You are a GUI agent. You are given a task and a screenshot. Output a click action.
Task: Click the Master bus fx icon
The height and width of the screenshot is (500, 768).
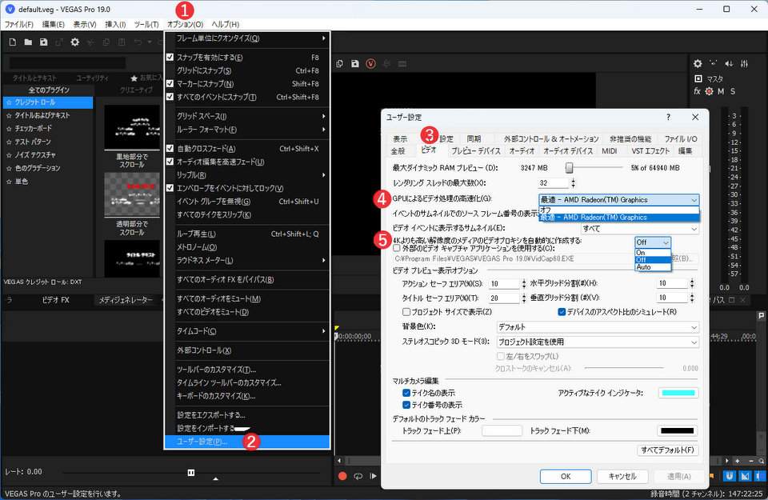coord(697,91)
